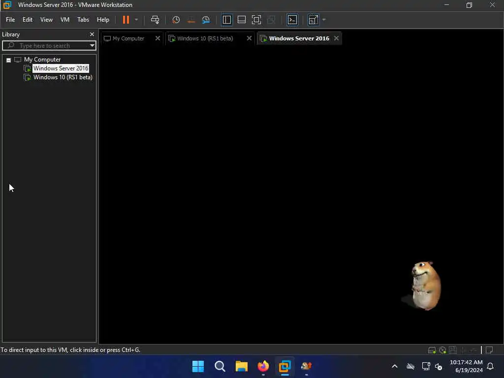The height and width of the screenshot is (378, 504).
Task: Click the Revert to snapshot icon
Action: (x=191, y=20)
